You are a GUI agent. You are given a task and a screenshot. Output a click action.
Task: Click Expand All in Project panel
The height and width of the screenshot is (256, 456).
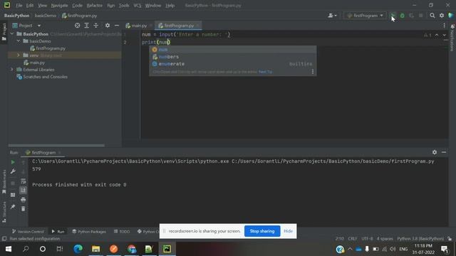(87, 26)
